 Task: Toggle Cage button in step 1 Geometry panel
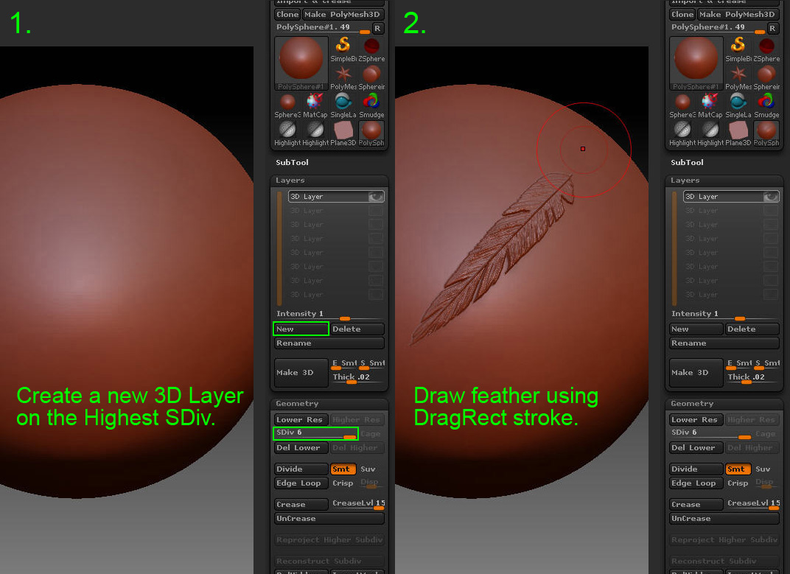371,434
